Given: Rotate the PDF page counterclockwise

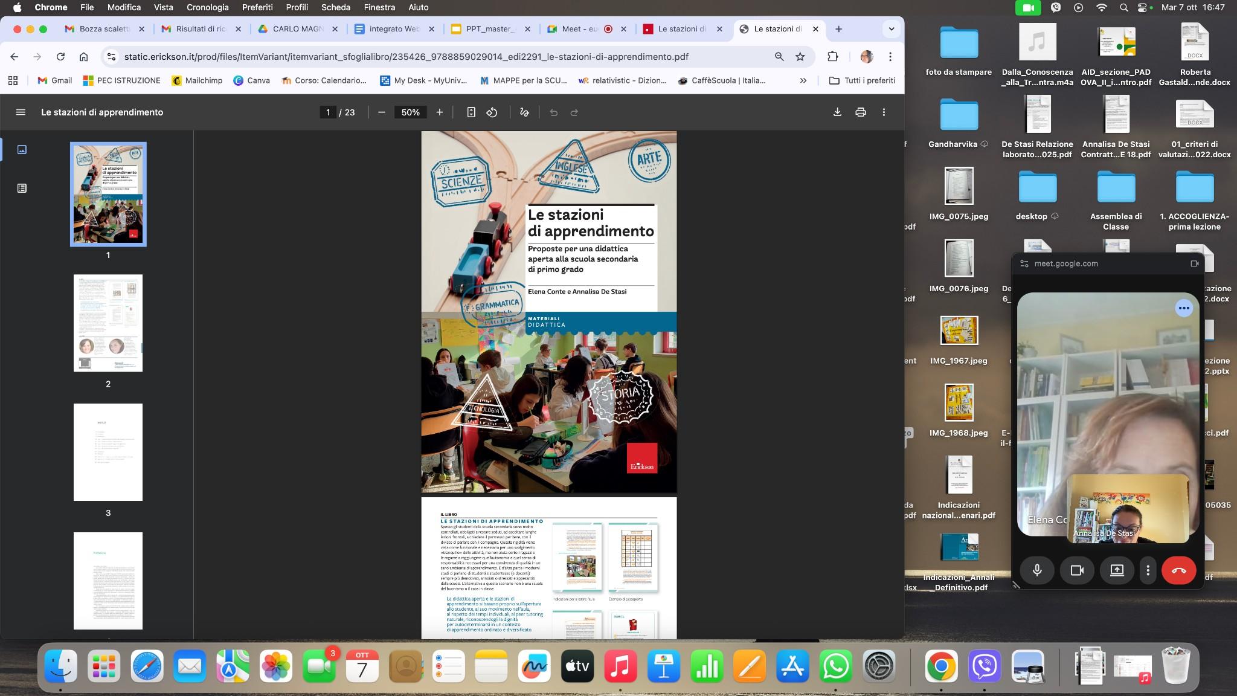Looking at the screenshot, I should (492, 112).
